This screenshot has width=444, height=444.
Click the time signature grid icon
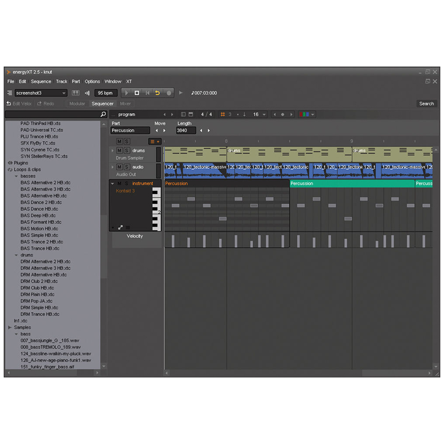pos(223,114)
